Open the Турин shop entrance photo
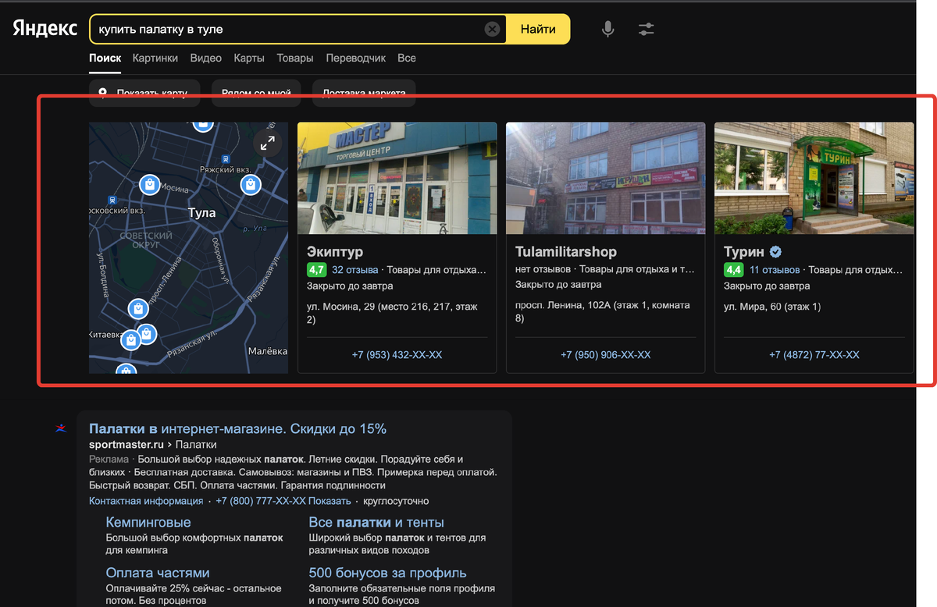This screenshot has height=607, width=937. (x=814, y=178)
